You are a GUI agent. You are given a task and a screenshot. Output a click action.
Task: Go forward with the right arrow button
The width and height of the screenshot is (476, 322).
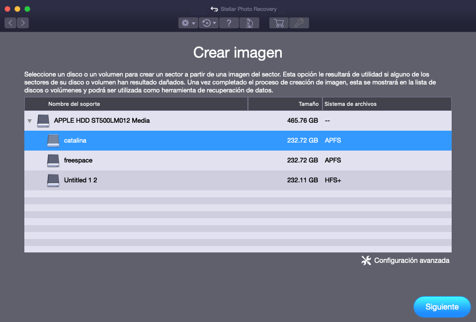click(23, 23)
